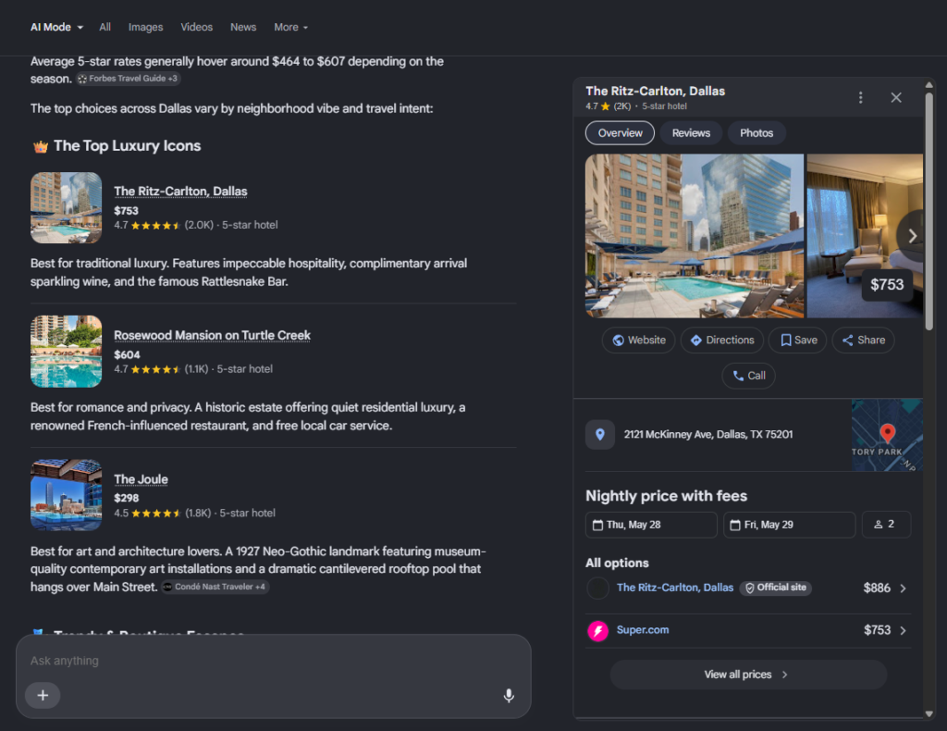
Task: Open The Joule hotel link
Action: click(141, 479)
